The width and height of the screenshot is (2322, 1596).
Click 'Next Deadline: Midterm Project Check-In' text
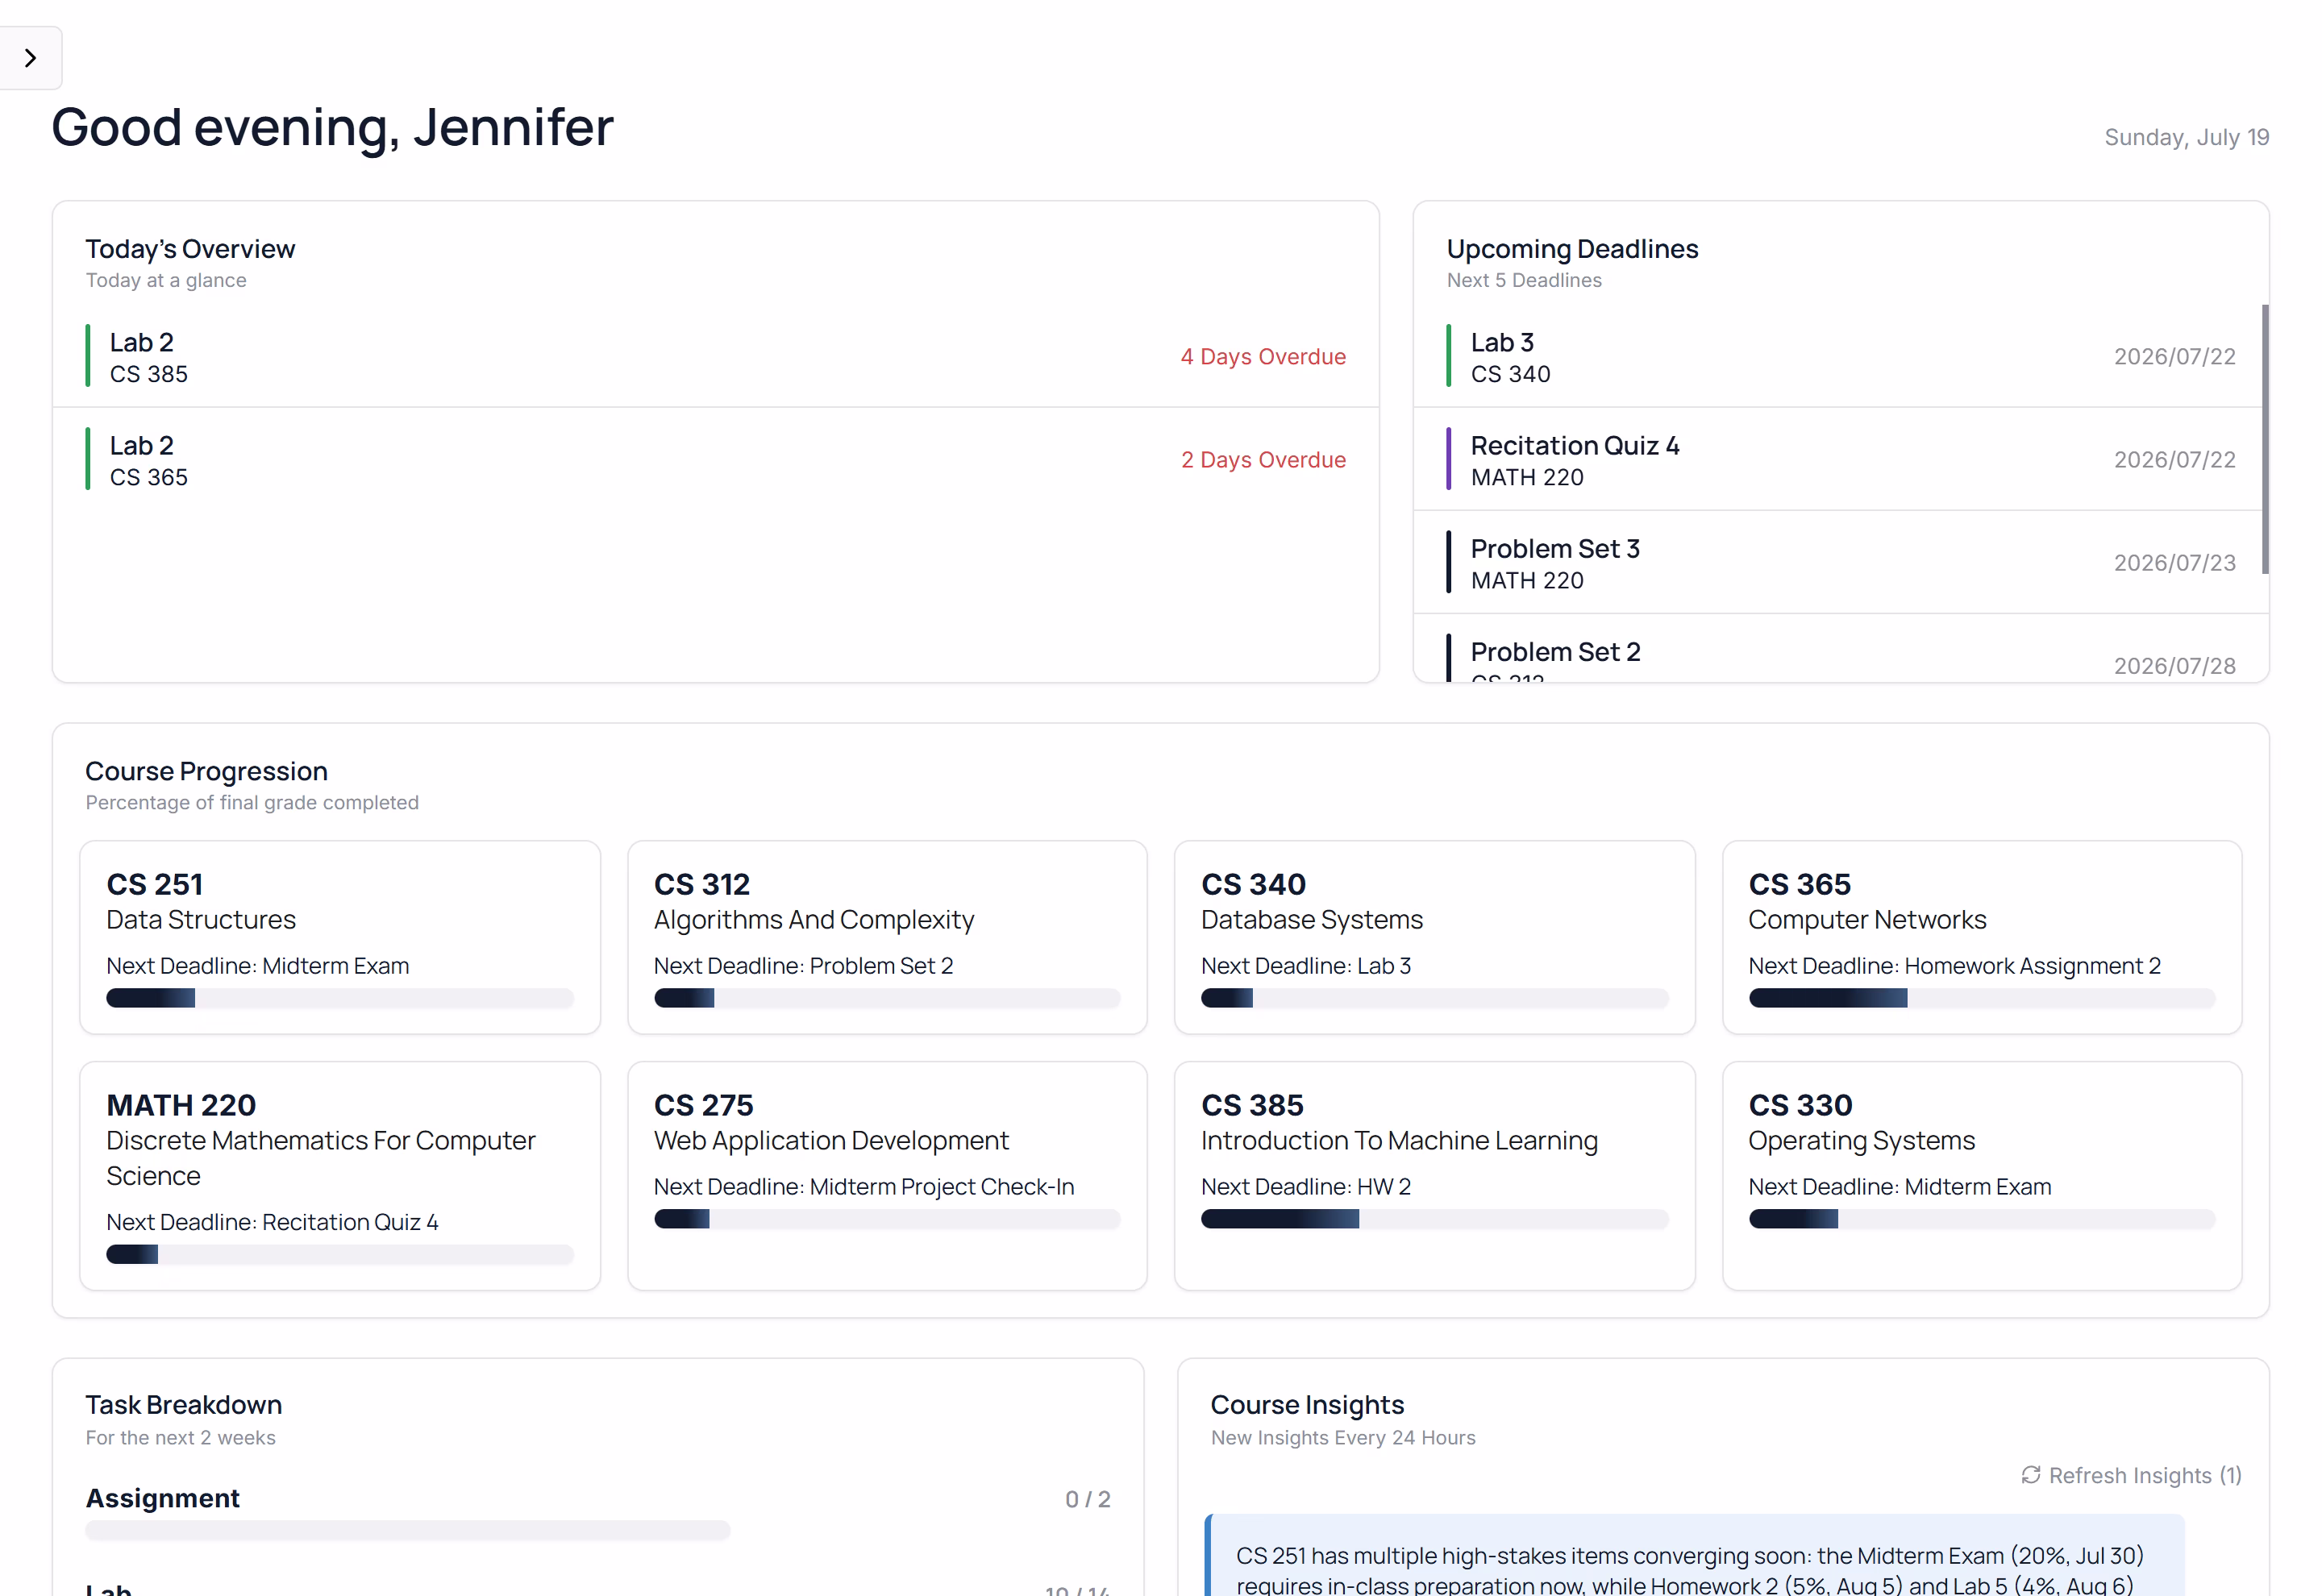pyautogui.click(x=864, y=1186)
